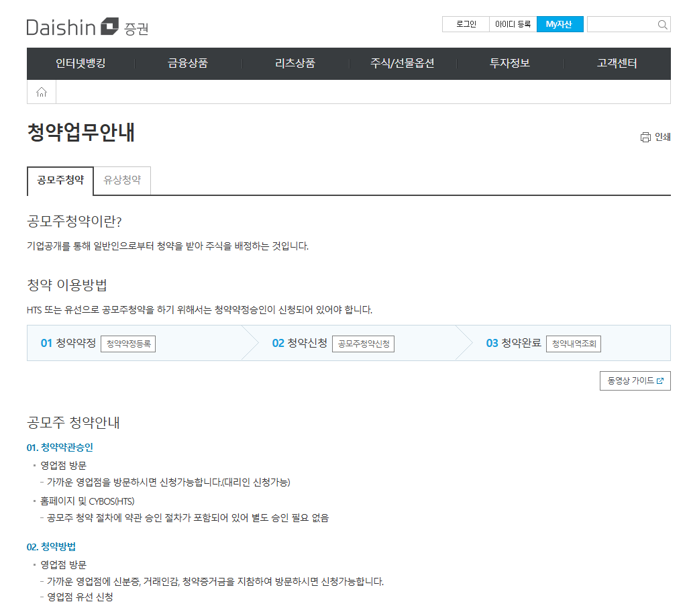
Task: Open 청약내역조회 in step 03
Action: [x=573, y=344]
